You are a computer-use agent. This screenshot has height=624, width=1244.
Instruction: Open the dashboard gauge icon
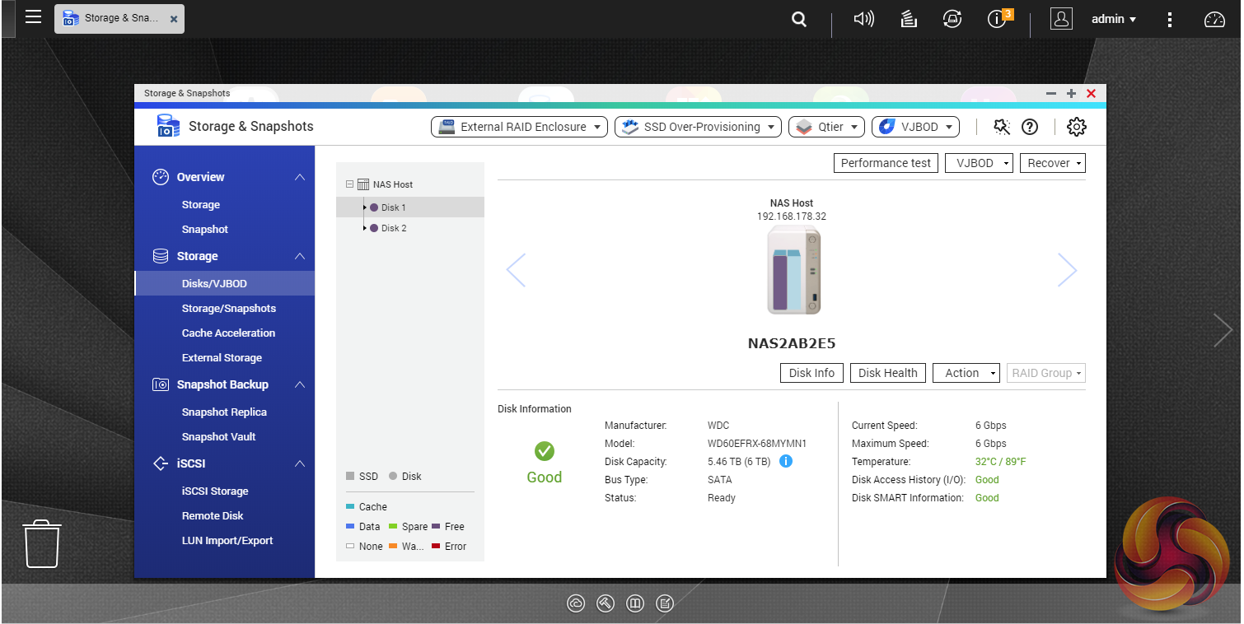tap(1215, 20)
